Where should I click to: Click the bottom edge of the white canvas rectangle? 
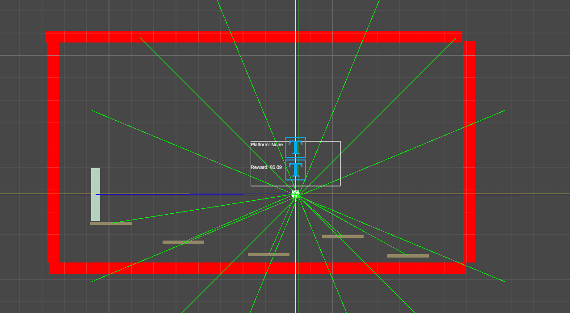pos(313,186)
